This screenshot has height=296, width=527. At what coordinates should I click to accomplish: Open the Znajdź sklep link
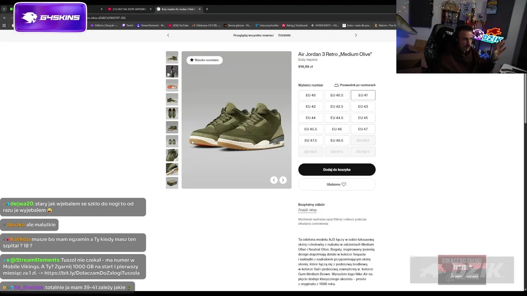point(307,210)
